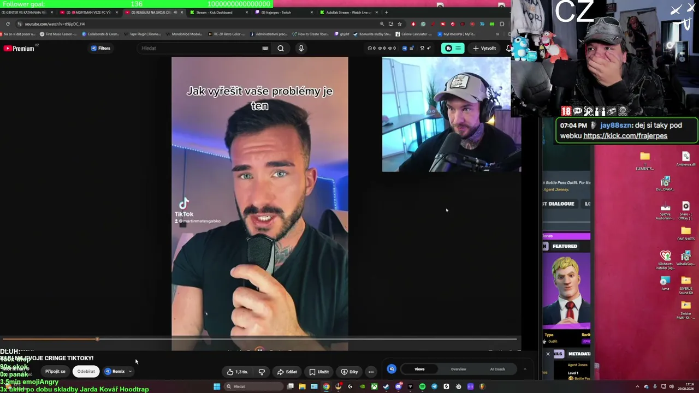Switch to the frajerpes - Twitch tab
This screenshot has width=699, height=393.
[x=284, y=13]
